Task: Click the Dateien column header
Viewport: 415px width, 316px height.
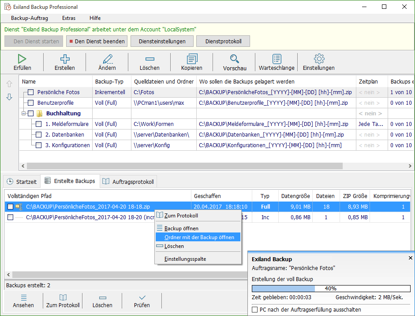Action: click(325, 196)
